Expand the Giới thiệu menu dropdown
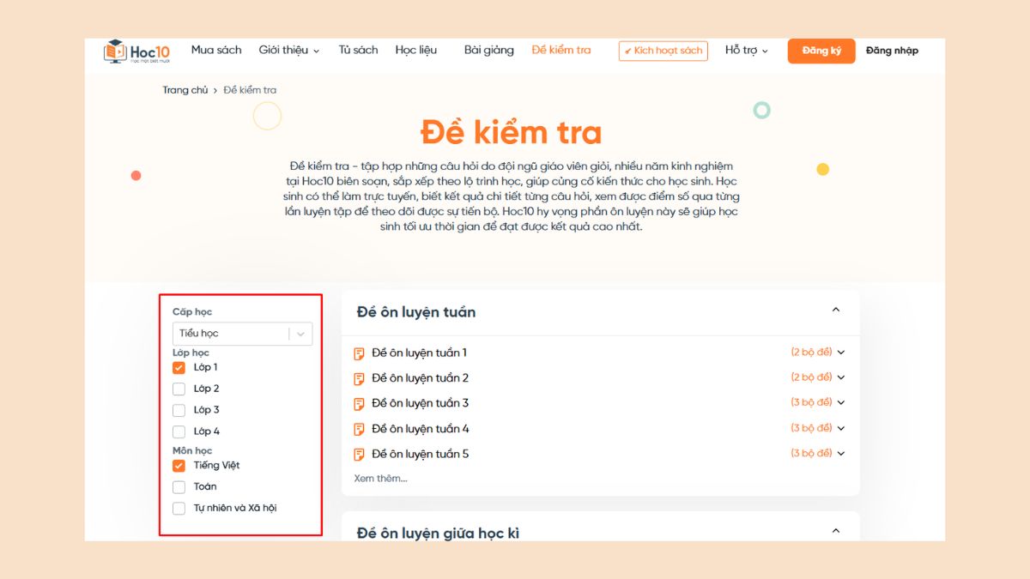The width and height of the screenshot is (1030, 579). 288,51
